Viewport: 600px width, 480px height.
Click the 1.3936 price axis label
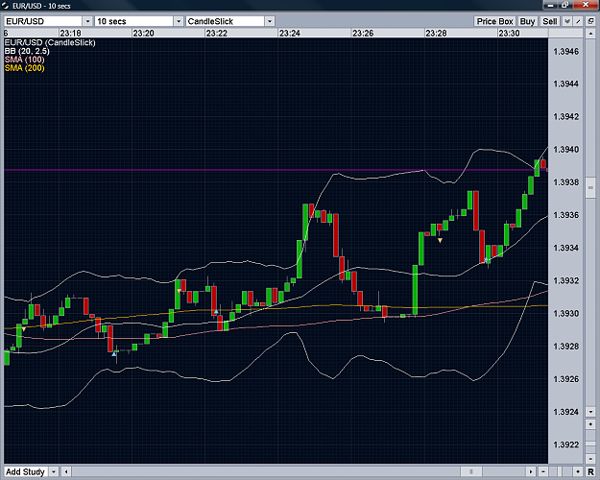(x=566, y=215)
